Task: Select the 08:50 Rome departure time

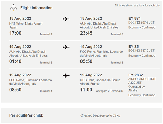Action: coord(15,90)
